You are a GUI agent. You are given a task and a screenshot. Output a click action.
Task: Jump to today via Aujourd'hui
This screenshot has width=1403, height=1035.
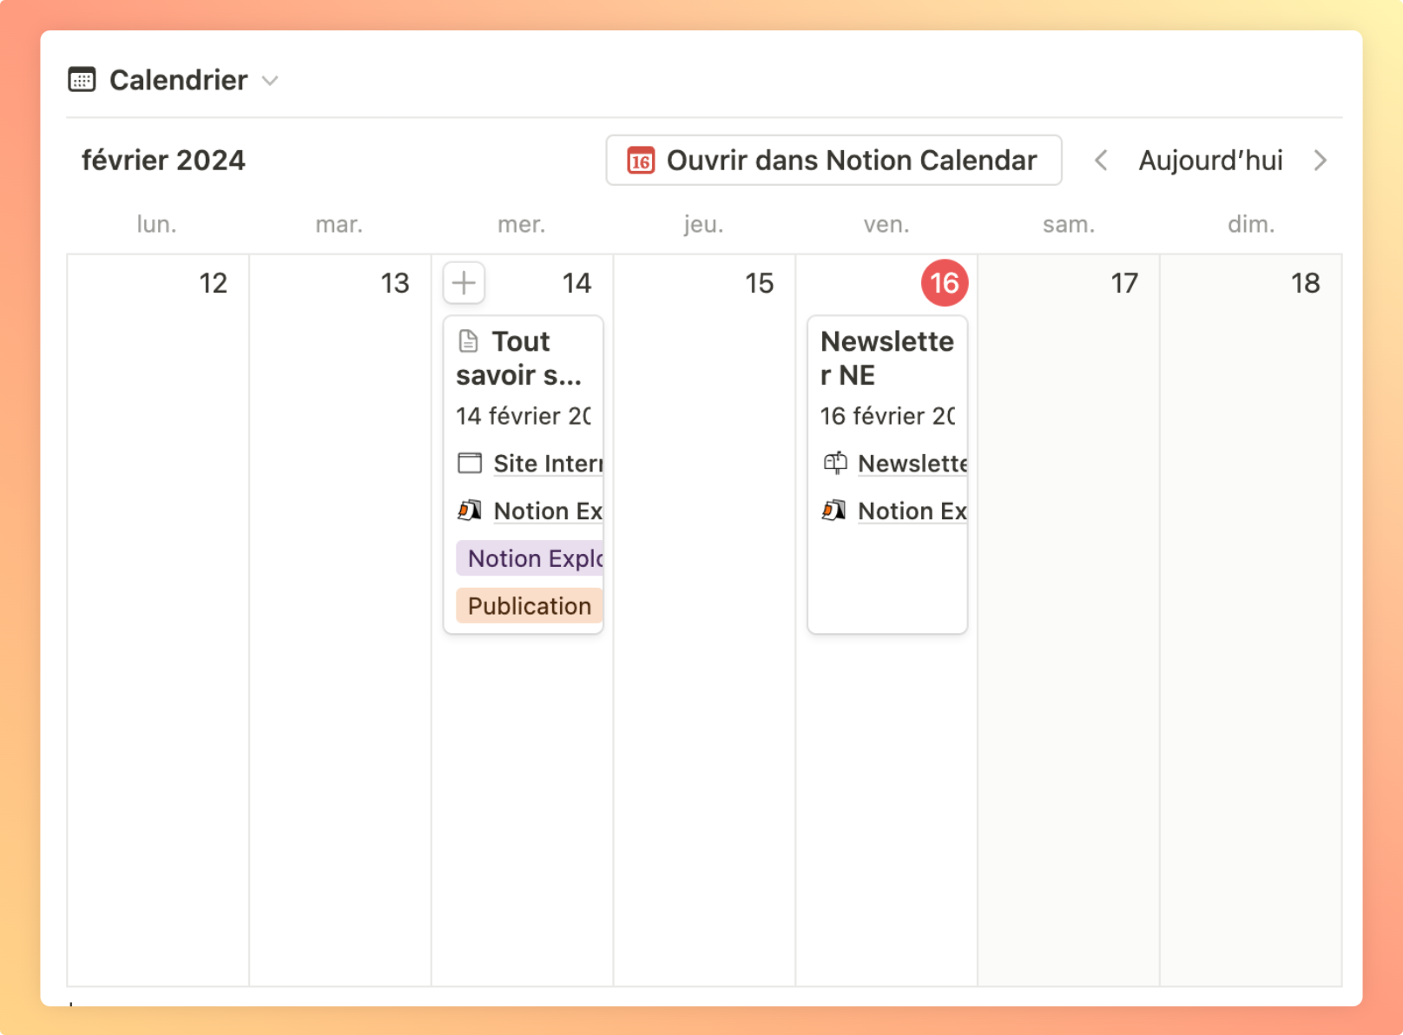click(x=1210, y=161)
